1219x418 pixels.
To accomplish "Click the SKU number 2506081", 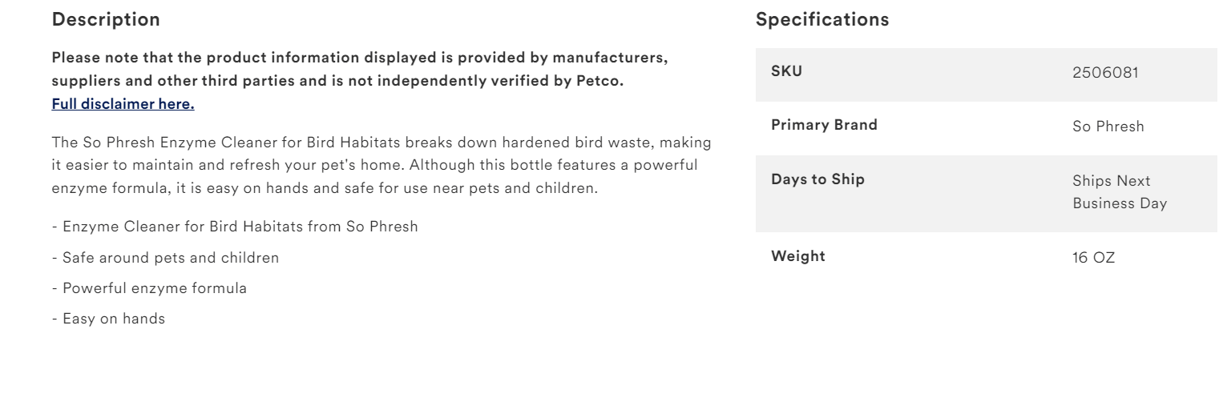I will (1106, 73).
